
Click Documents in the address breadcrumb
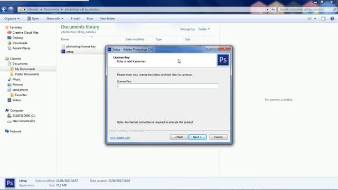click(x=51, y=9)
